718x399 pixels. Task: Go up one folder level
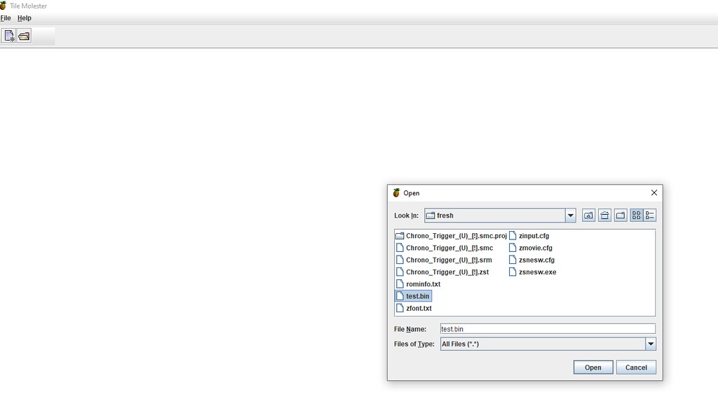tap(588, 216)
